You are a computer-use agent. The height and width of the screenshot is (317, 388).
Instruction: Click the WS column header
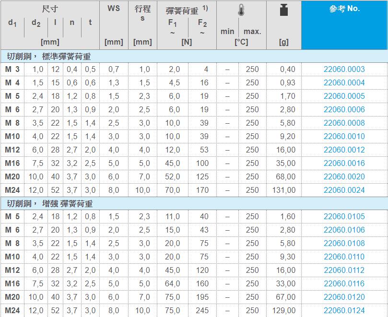114,9
